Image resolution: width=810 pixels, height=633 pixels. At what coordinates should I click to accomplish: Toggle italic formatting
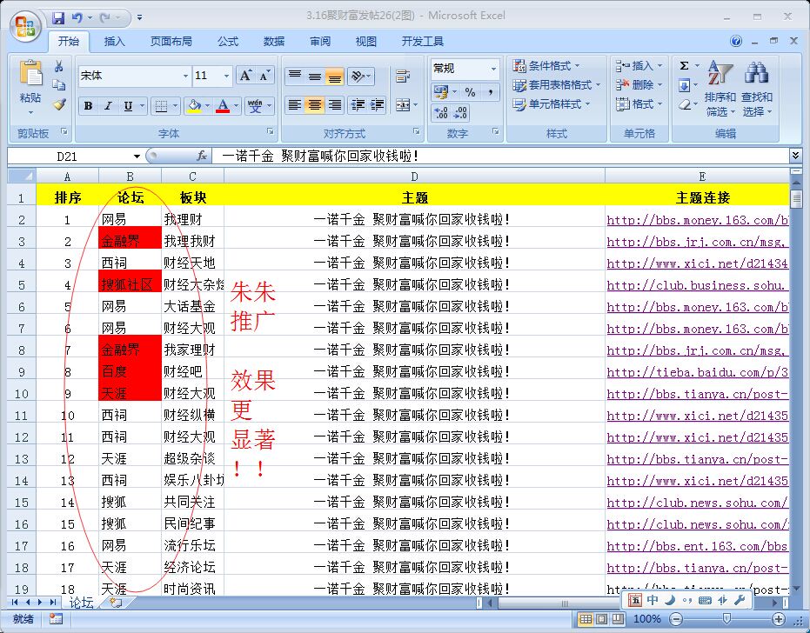tap(108, 106)
